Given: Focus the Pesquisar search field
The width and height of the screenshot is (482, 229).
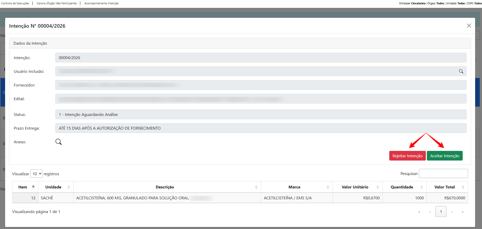Looking at the screenshot, I should point(443,173).
